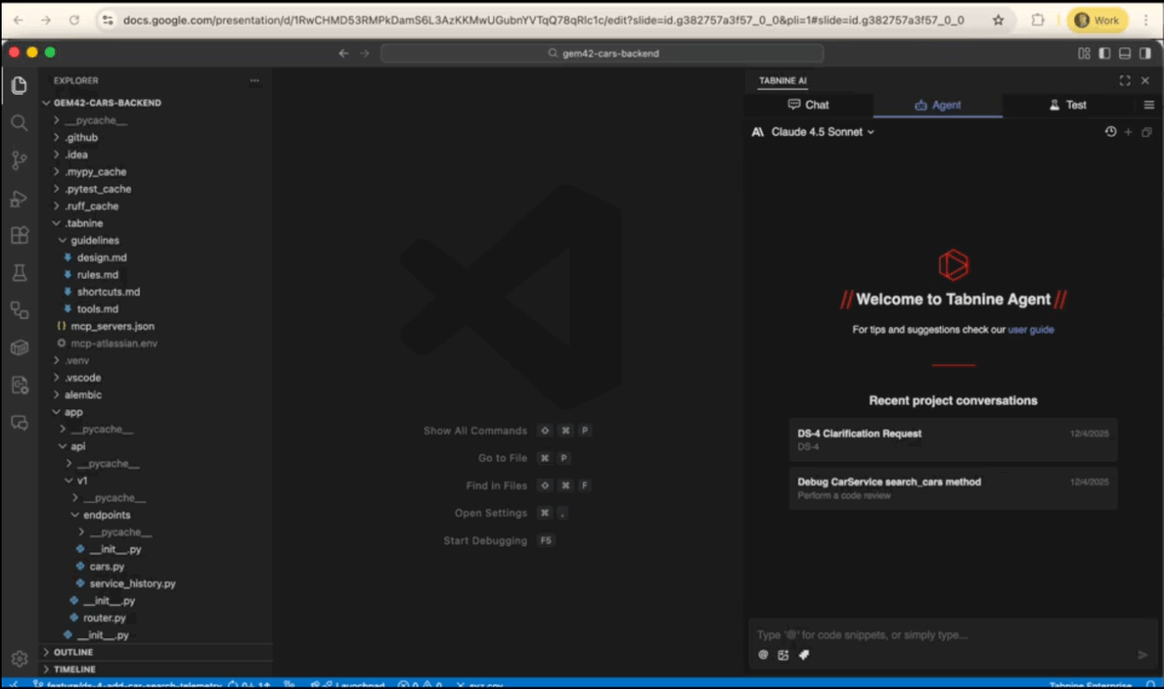Bookmark this page with the star icon
The width and height of the screenshot is (1164, 689).
point(999,20)
